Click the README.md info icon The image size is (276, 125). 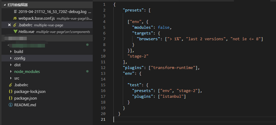11,105
